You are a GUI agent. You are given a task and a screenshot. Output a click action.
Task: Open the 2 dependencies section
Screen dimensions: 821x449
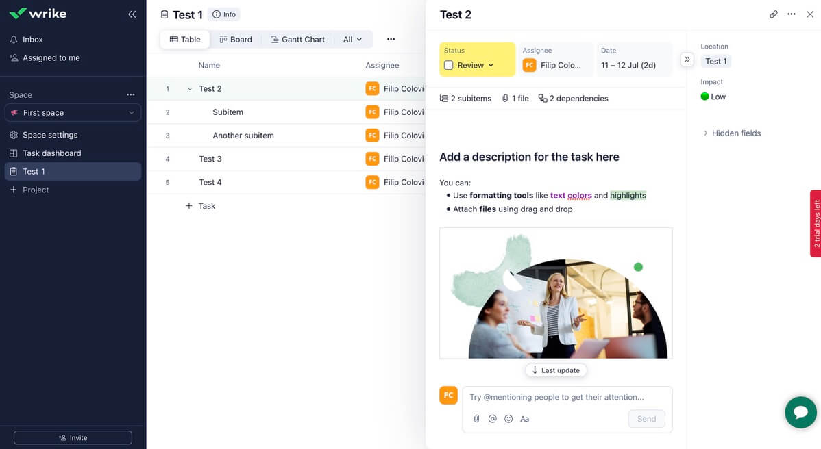574,99
